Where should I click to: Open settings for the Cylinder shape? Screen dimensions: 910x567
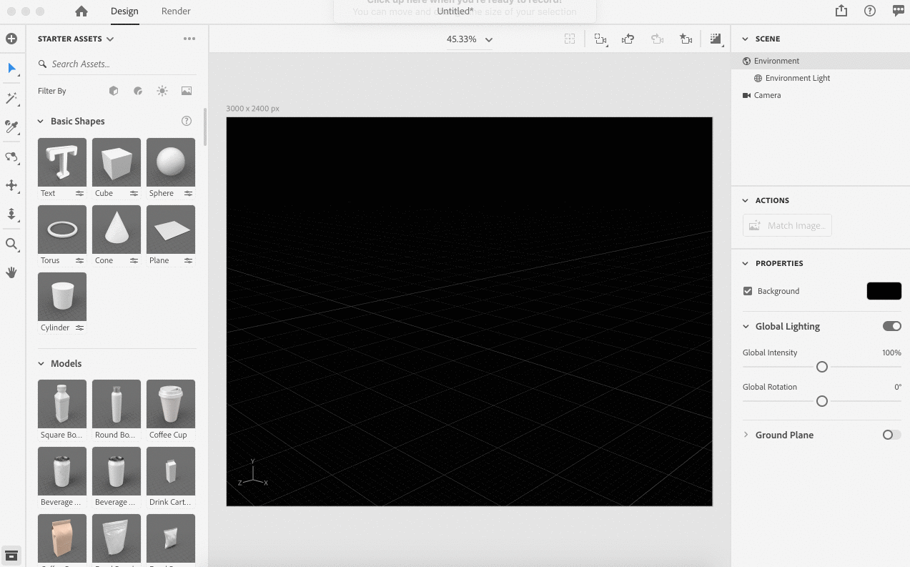click(x=79, y=327)
